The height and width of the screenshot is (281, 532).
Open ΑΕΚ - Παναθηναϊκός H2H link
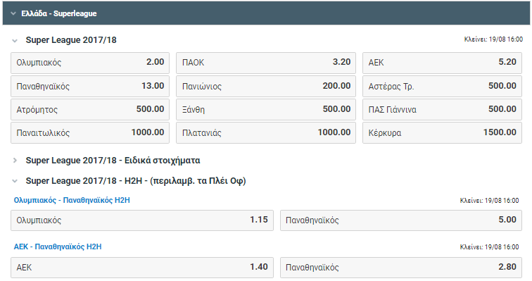58,246
